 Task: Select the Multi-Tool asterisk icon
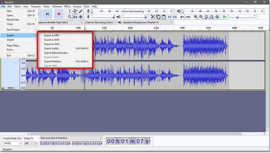[x=81, y=17]
